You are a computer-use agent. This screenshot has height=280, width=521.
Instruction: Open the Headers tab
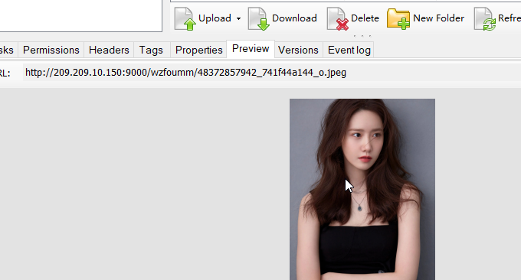coord(109,50)
